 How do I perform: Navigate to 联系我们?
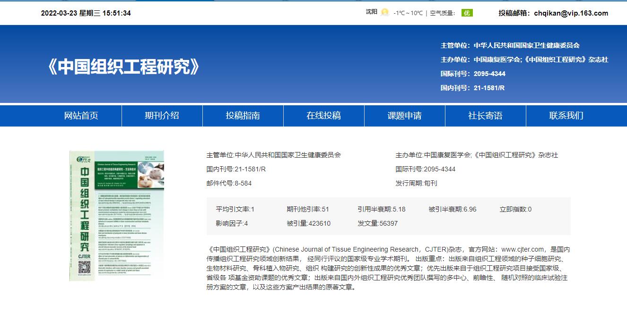coord(566,116)
